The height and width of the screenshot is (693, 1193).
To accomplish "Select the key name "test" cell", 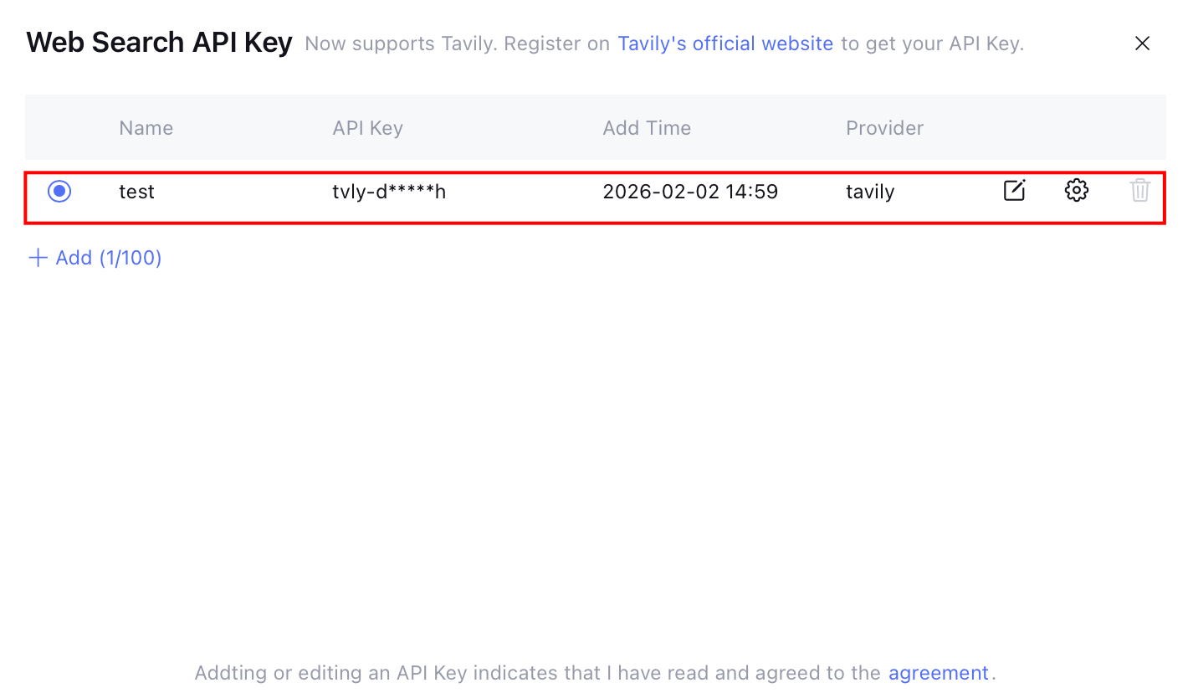I will coord(136,192).
